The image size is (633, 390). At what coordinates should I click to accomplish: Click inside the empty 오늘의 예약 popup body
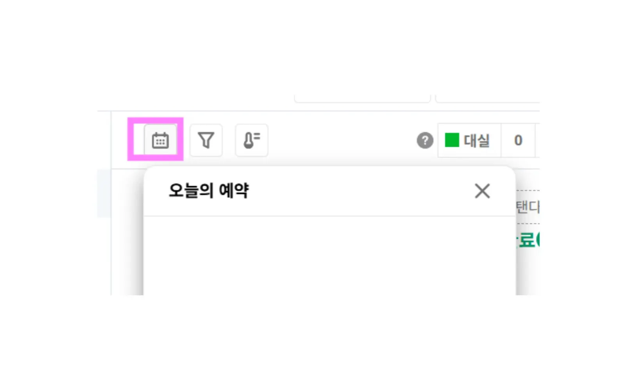point(329,255)
